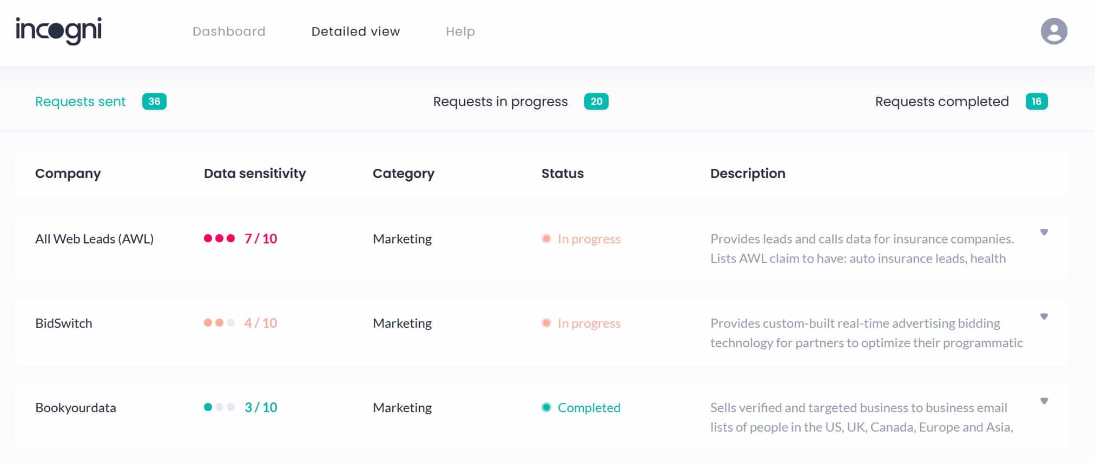Screen dimensions: 1095x463
Task: Click the 16 completed count badge
Action: (1036, 102)
